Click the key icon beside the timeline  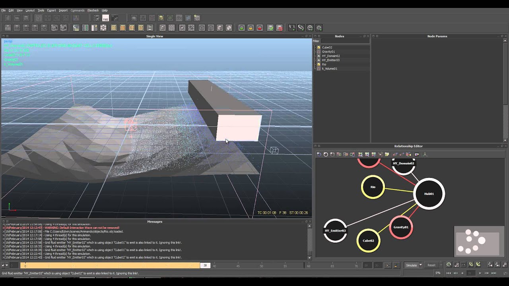[x=505, y=265]
